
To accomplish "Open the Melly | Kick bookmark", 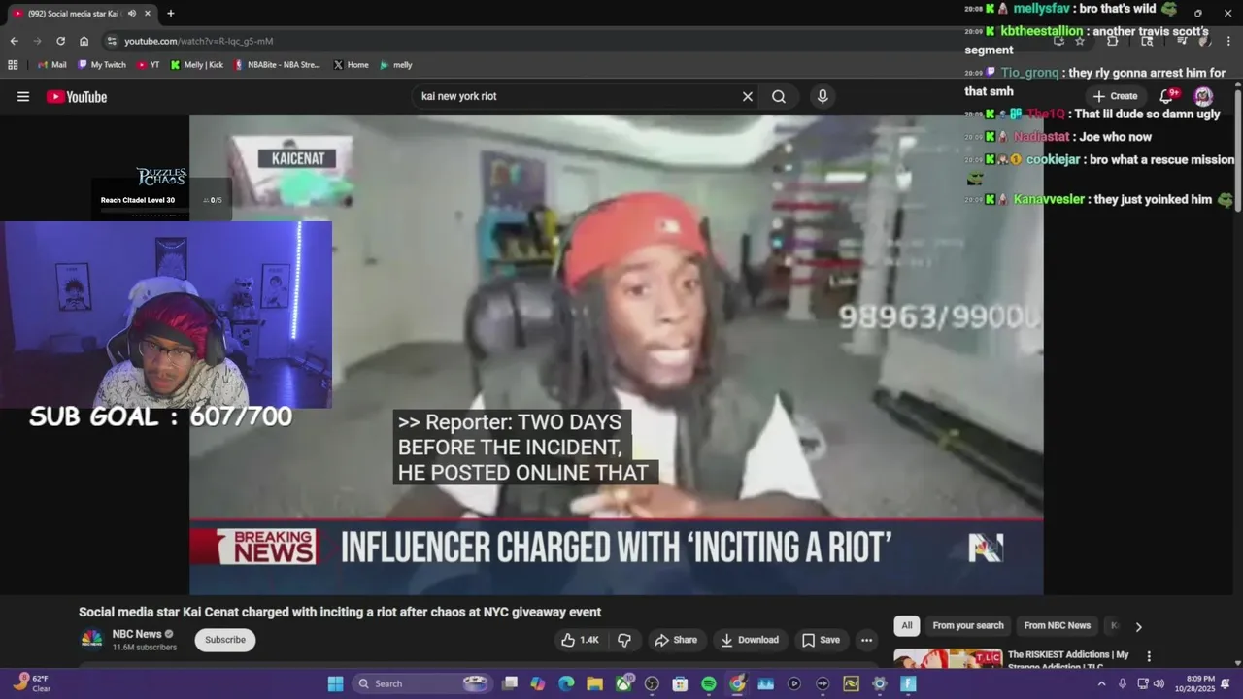I will pos(196,65).
